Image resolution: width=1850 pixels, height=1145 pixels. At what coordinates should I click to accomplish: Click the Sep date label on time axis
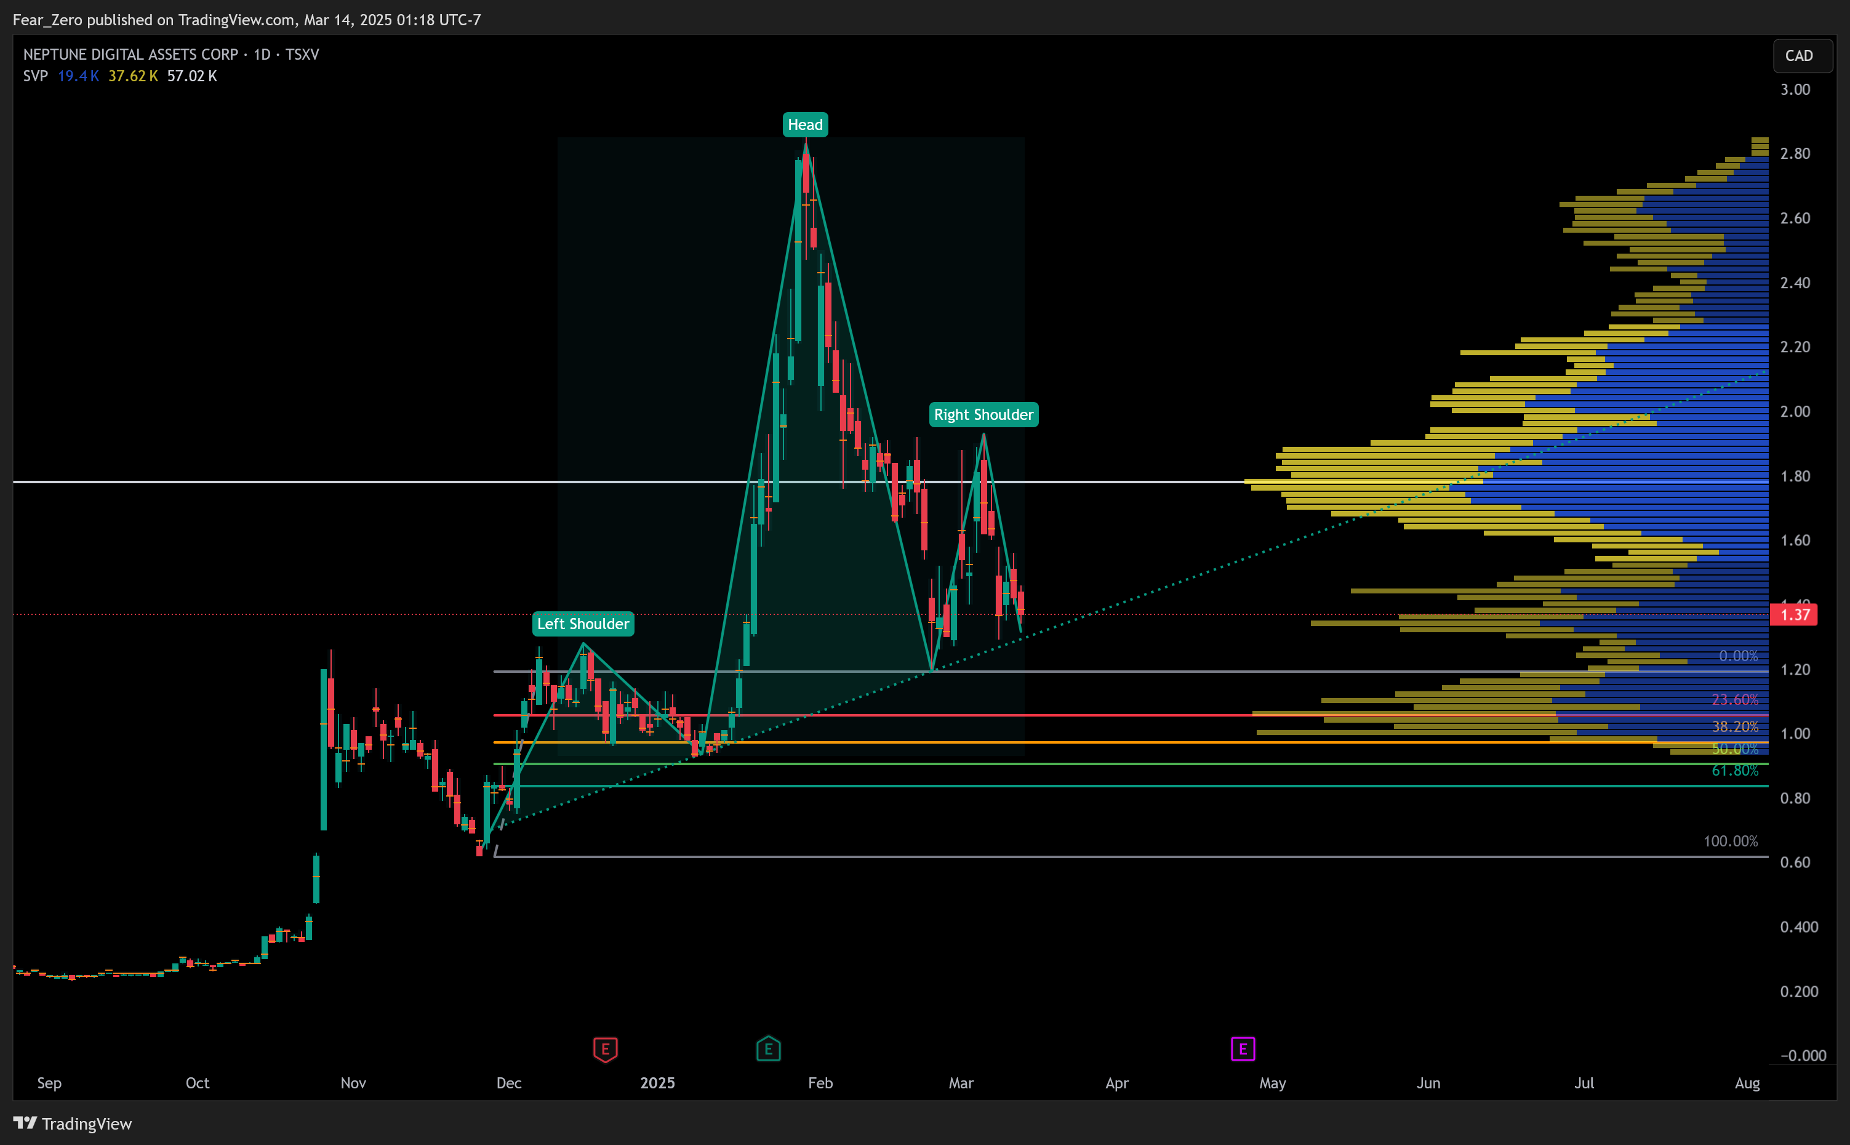pos(49,1083)
